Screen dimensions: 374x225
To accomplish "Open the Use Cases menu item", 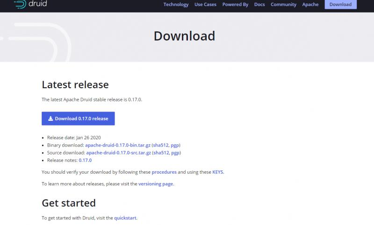I will pos(205,5).
